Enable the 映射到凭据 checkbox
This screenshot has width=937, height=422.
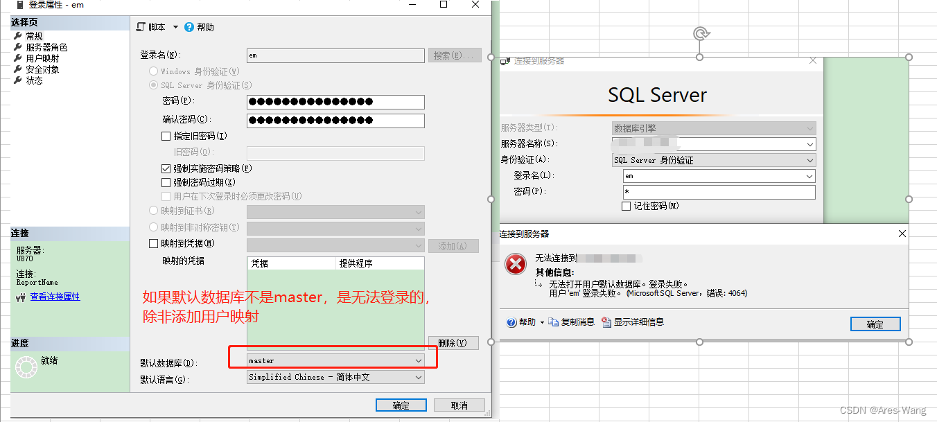pyautogui.click(x=154, y=244)
